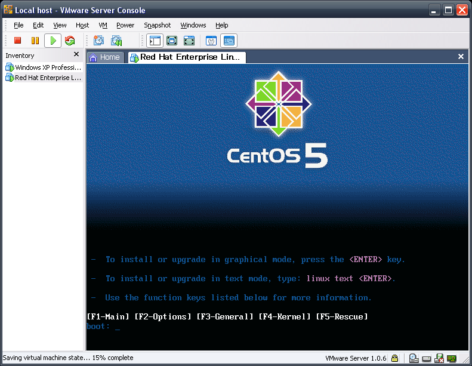Open the Host menu
This screenshot has width=472, height=366.
pyautogui.click(x=82, y=25)
